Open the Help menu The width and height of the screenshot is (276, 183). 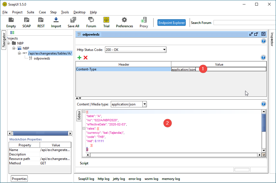tap(93, 12)
